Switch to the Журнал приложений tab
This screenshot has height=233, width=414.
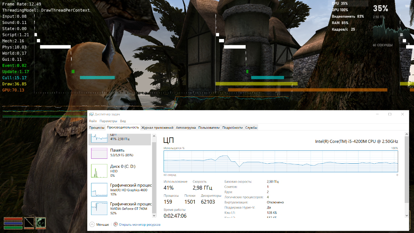pyautogui.click(x=157, y=128)
